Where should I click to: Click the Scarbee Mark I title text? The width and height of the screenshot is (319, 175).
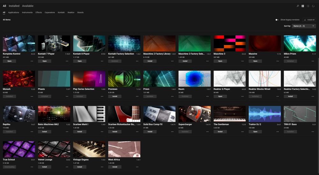(x=81, y=125)
